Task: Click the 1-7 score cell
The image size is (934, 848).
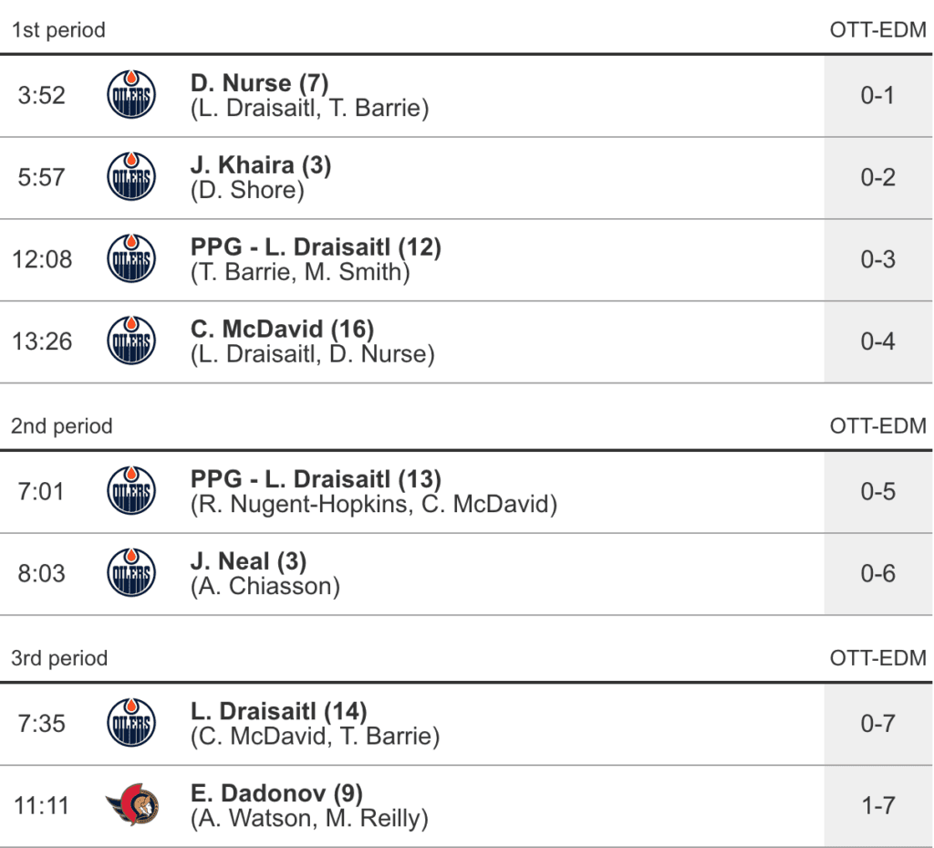Action: pos(877,805)
